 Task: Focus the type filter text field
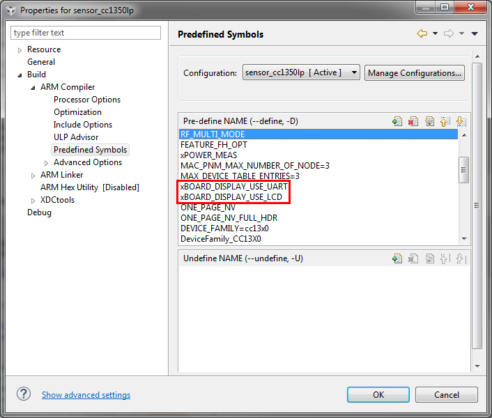click(86, 33)
